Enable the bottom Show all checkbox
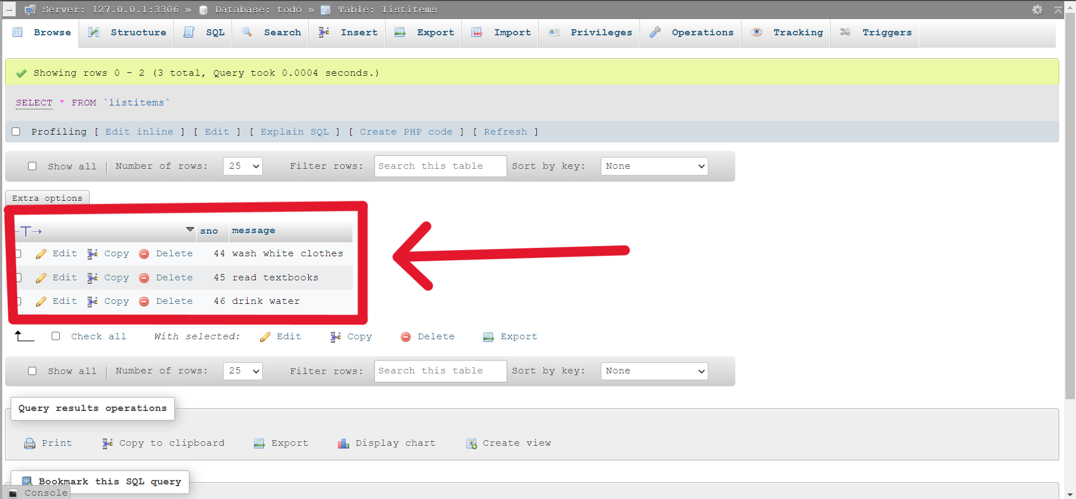Image resolution: width=1076 pixels, height=499 pixels. point(33,371)
